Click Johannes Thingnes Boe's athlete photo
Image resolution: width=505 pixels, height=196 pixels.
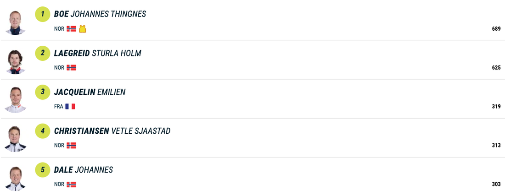[x=15, y=22]
